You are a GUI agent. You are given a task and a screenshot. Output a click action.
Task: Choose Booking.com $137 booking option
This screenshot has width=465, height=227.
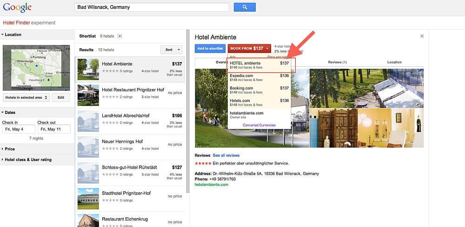[x=259, y=90]
